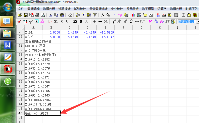Open the 运筹学 menu
The height and width of the screenshot is (123, 199).
coord(162,9)
